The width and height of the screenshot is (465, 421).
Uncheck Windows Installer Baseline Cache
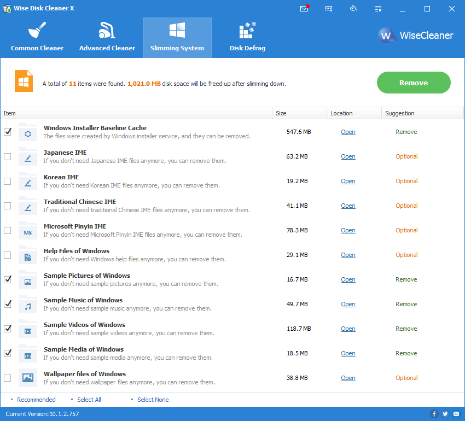(8, 132)
